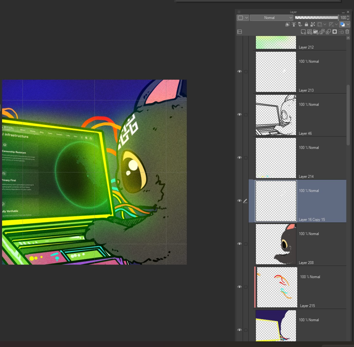Hide Layer 215 with colored strokes
The width and height of the screenshot is (354, 347).
(x=239, y=287)
